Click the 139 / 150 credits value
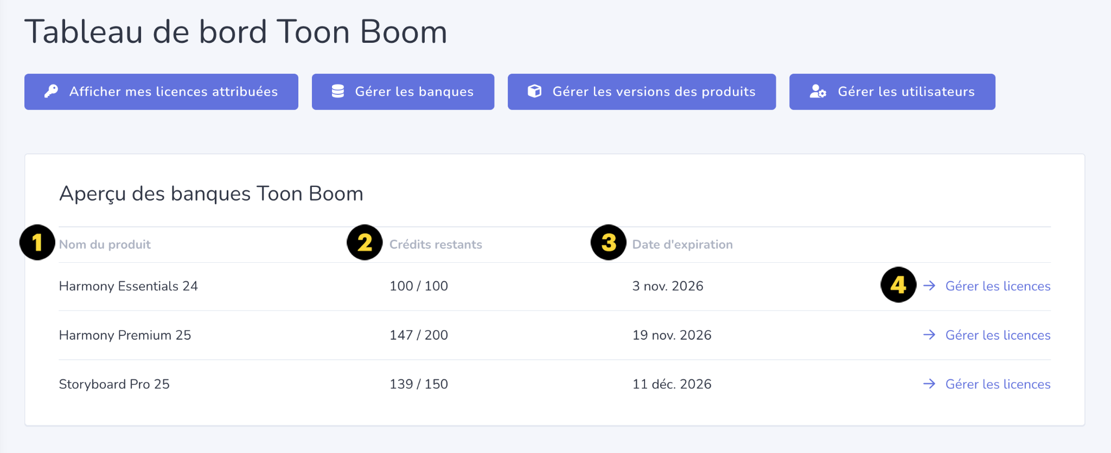 point(419,384)
